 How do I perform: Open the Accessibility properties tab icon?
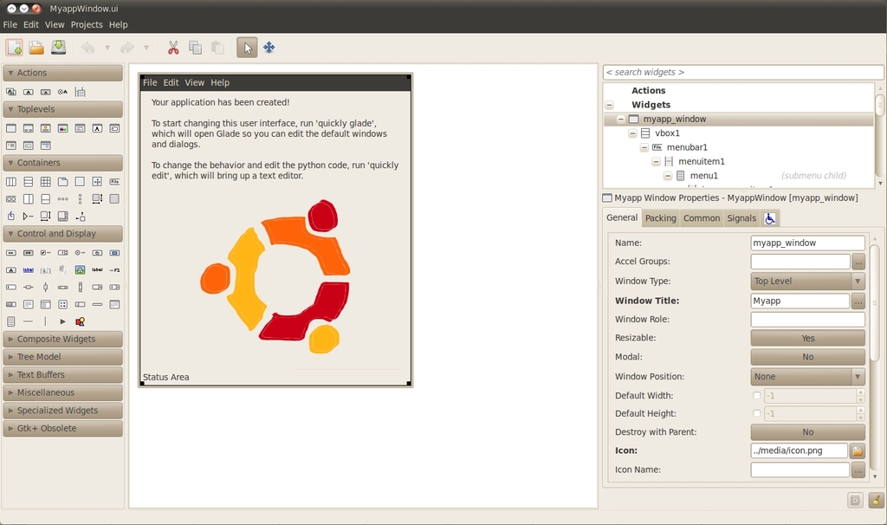tap(770, 218)
